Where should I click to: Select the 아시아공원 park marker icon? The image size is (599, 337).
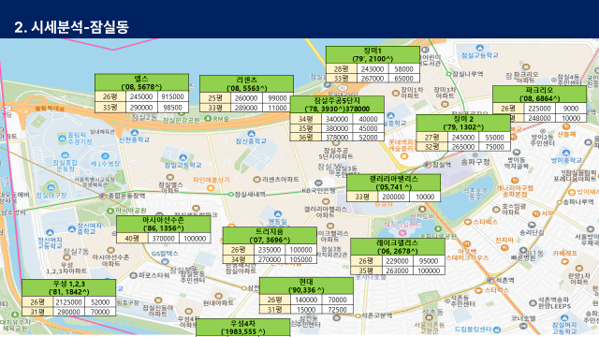(110, 211)
